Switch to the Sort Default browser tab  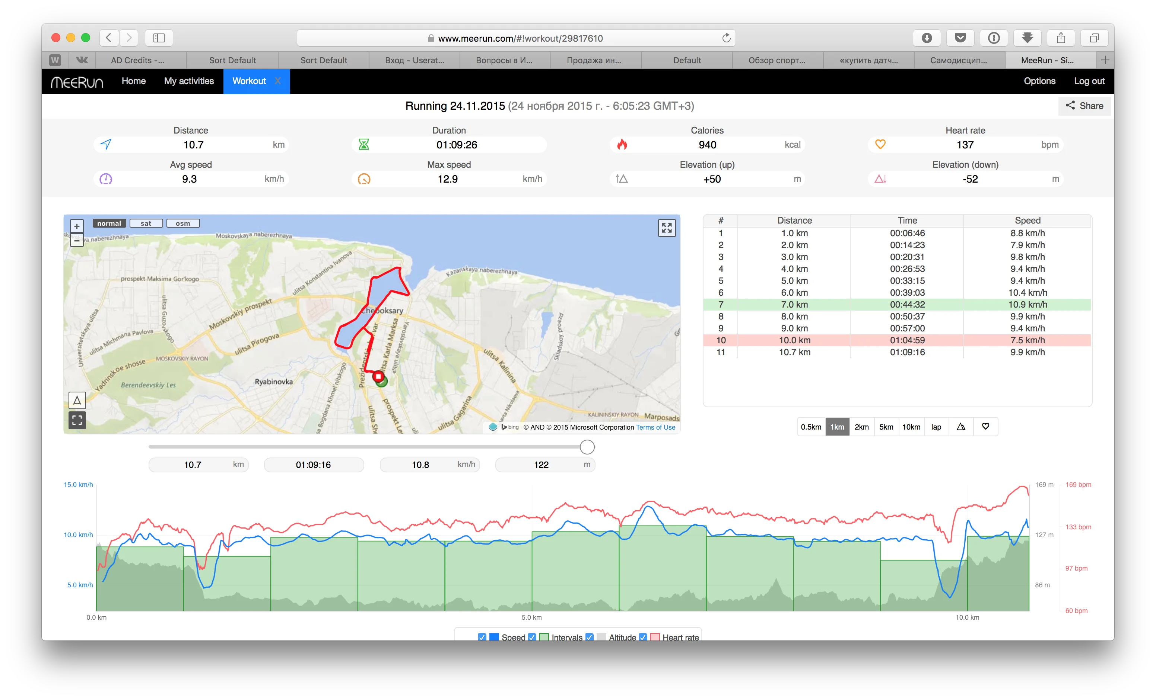pyautogui.click(x=232, y=61)
